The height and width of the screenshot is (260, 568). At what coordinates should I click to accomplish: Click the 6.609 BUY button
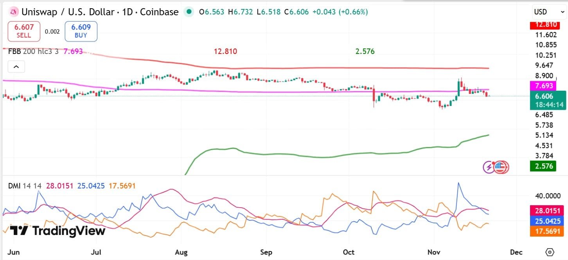click(81, 31)
